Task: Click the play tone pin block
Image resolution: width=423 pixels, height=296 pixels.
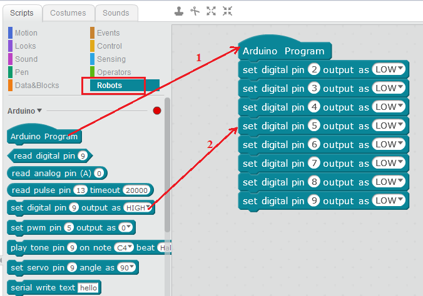Action: (89, 248)
